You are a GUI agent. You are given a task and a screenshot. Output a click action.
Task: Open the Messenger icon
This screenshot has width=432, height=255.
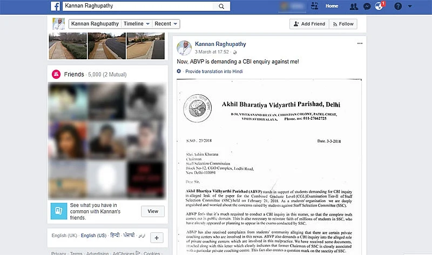367,6
